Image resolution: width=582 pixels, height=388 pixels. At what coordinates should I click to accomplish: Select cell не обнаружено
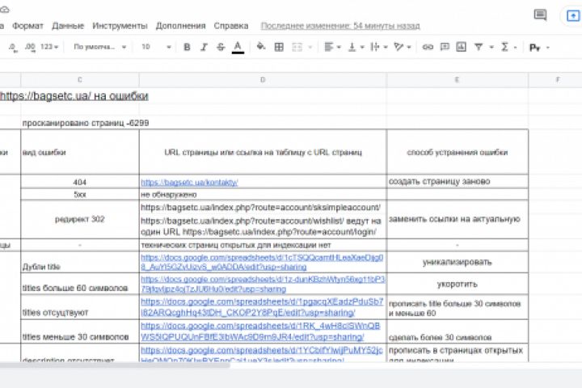[x=263, y=195]
